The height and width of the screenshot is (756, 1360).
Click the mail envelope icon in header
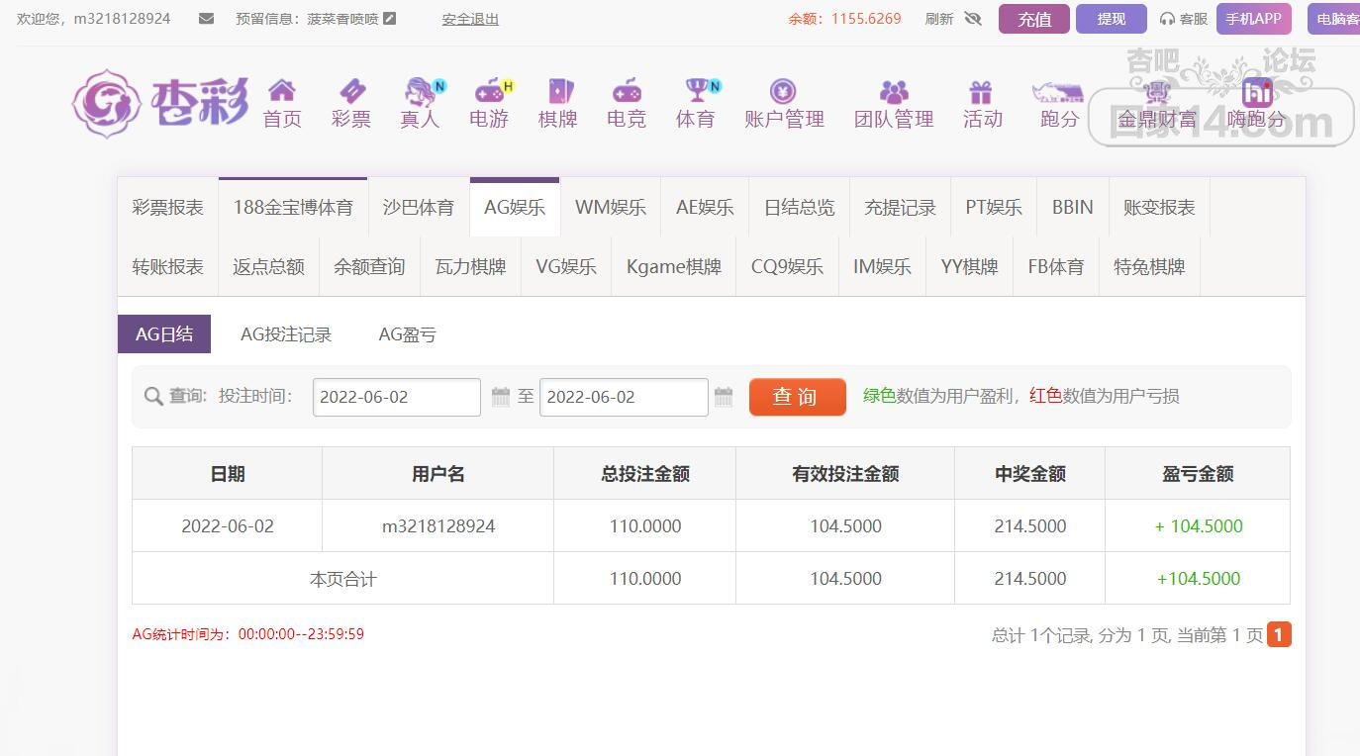point(206,18)
